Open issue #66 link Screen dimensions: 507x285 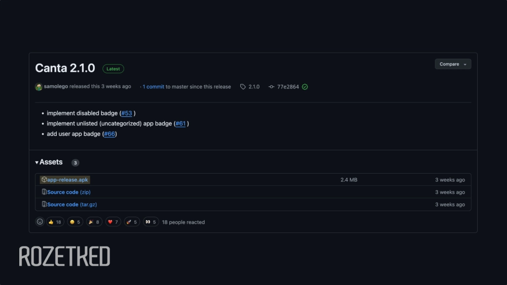coord(110,134)
